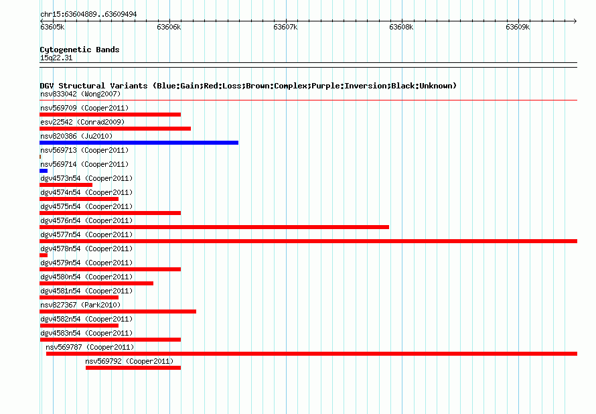The width and height of the screenshot is (596, 414).
Task: Select the dgv4582n54 red bar
Action: coord(79,326)
